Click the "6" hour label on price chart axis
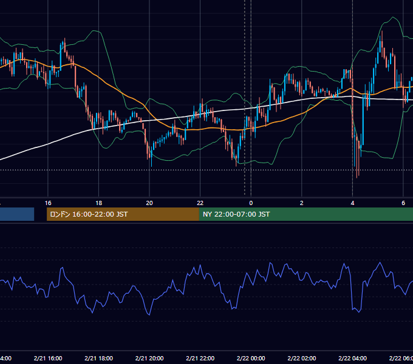This screenshot has height=364, width=413. tap(403, 203)
